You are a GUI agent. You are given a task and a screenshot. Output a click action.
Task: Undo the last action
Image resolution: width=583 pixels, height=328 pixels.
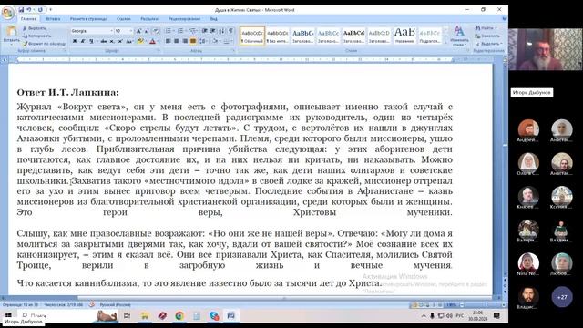pos(29,10)
